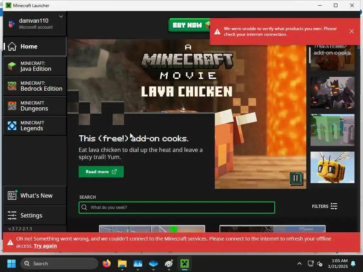Click warning icon in bottom error banner
The width and height of the screenshot is (363, 272).
click(10, 242)
